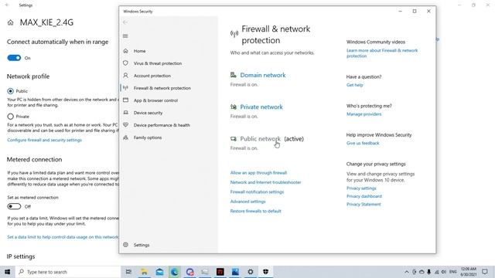Click the Family options people icon

125,137
